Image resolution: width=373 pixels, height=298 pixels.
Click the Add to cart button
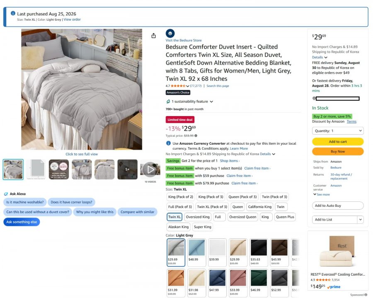tap(338, 141)
